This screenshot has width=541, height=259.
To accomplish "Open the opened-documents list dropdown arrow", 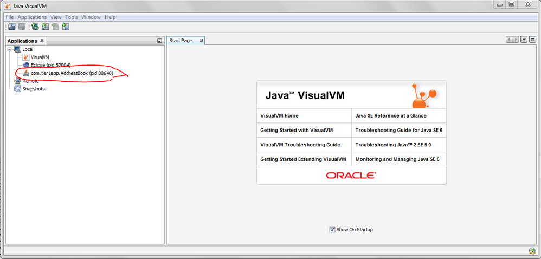I will (524, 40).
